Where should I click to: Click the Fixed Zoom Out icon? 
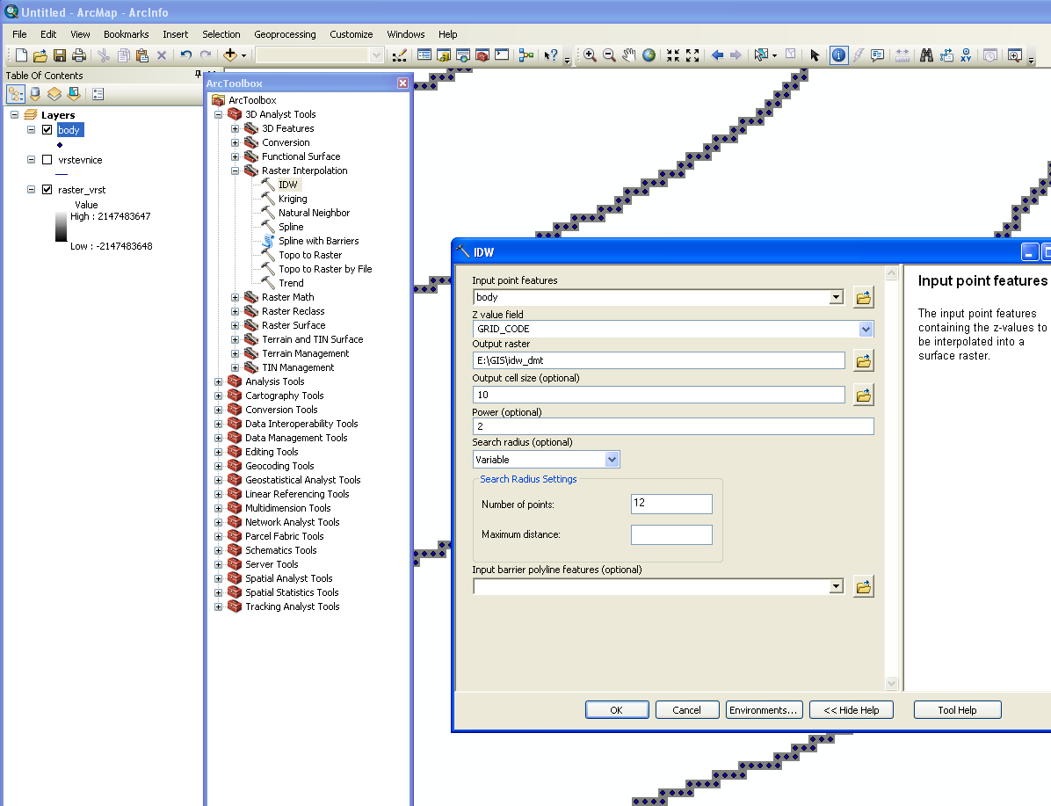pos(692,55)
